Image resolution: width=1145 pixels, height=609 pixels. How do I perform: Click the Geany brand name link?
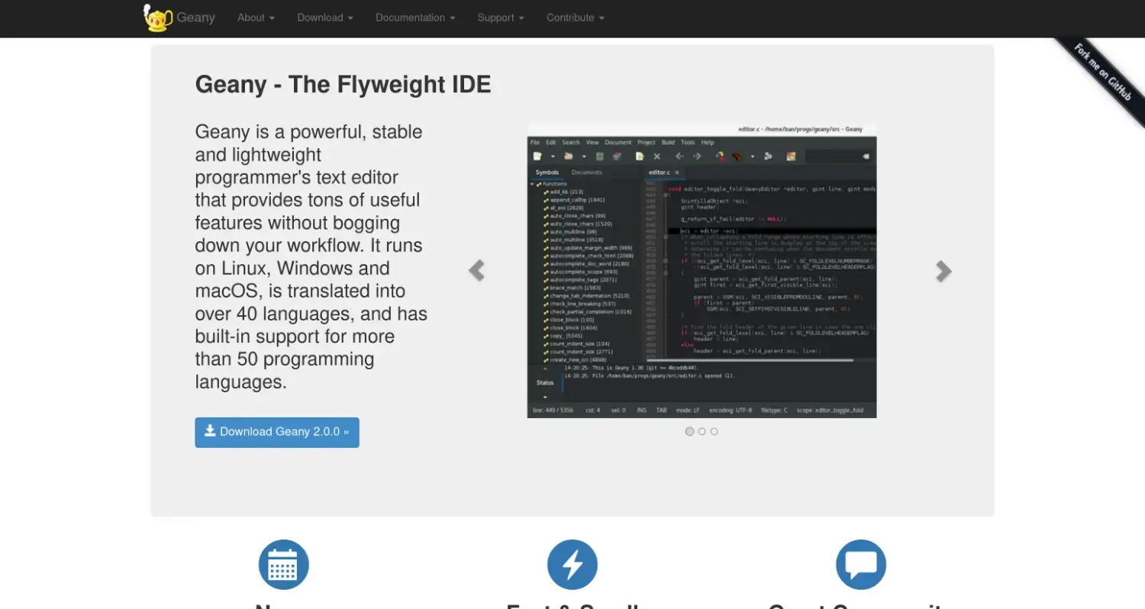(x=195, y=18)
